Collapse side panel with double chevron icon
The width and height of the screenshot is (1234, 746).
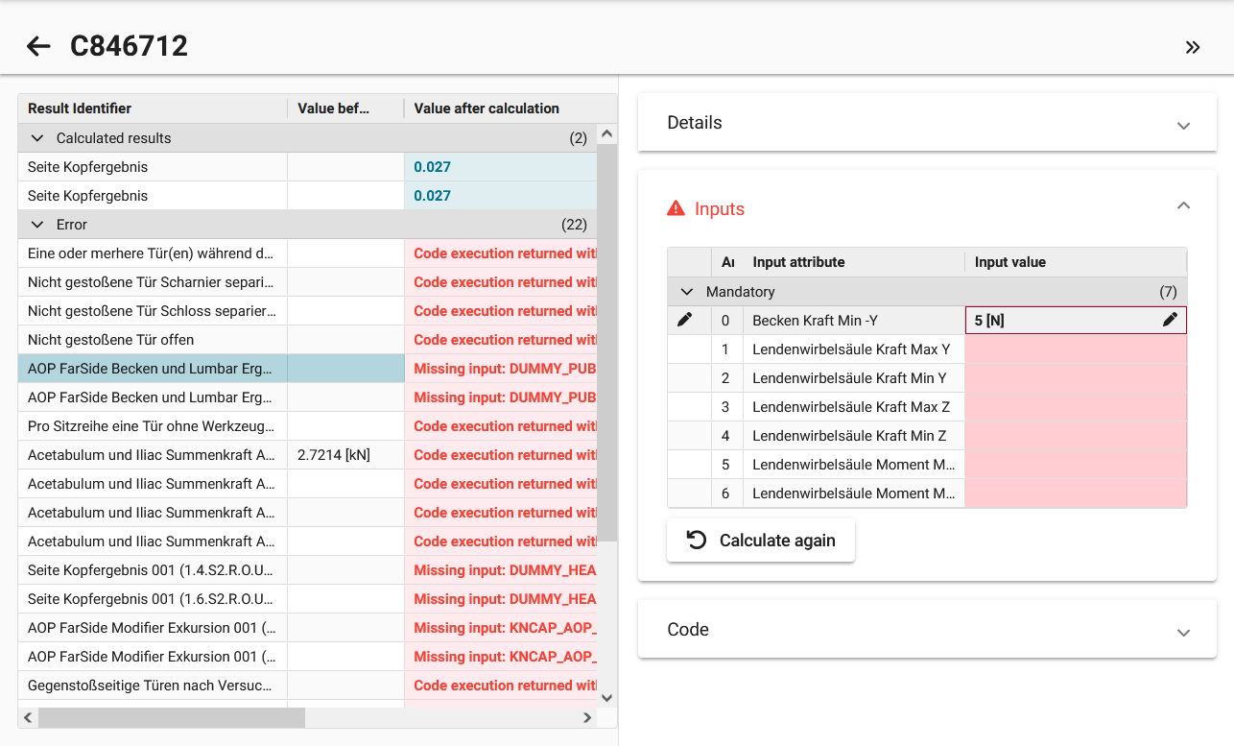(1193, 47)
